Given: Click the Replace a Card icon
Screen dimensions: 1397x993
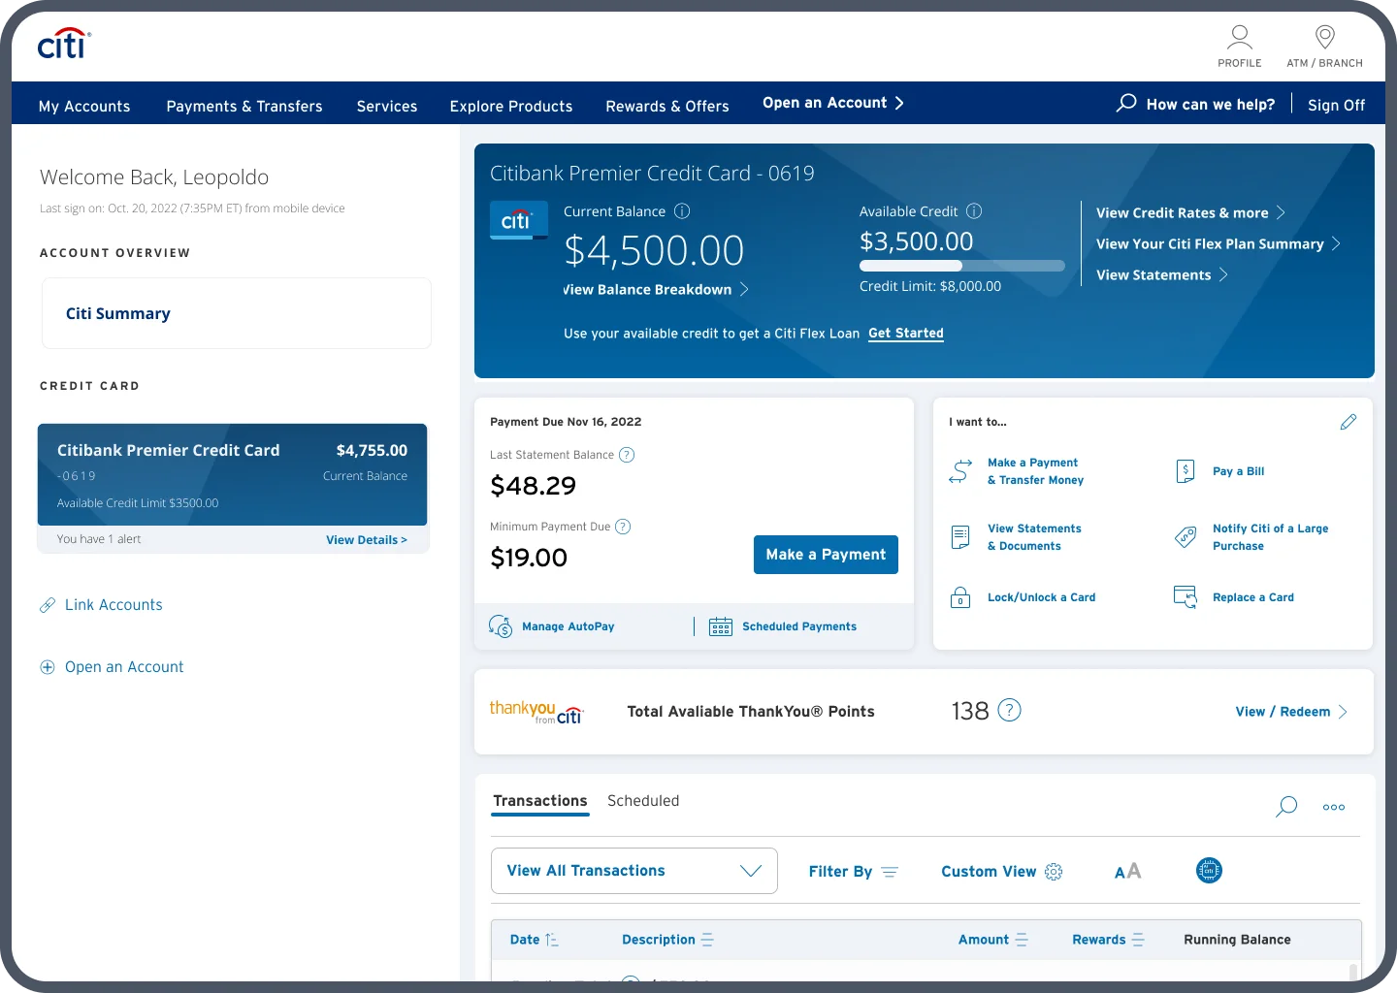Looking at the screenshot, I should (x=1186, y=597).
